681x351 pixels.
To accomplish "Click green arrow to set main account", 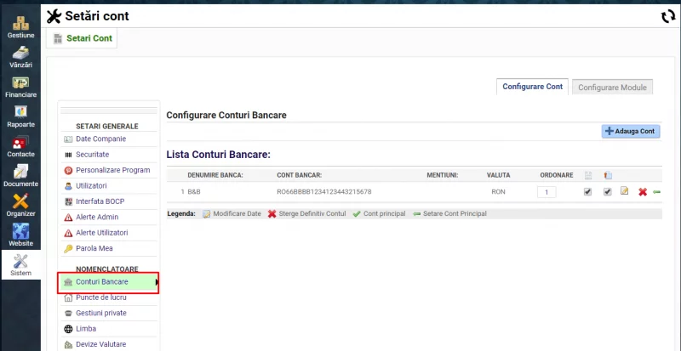I will 656,192.
